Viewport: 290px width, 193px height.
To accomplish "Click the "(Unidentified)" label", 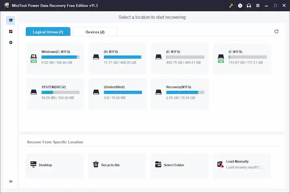I will pyautogui.click(x=114, y=87).
